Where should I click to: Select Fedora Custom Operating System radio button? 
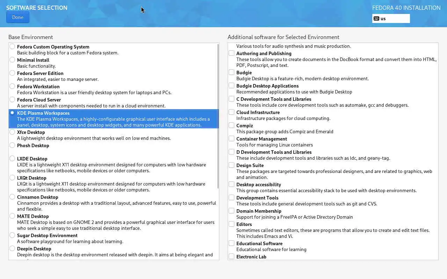tap(13, 46)
